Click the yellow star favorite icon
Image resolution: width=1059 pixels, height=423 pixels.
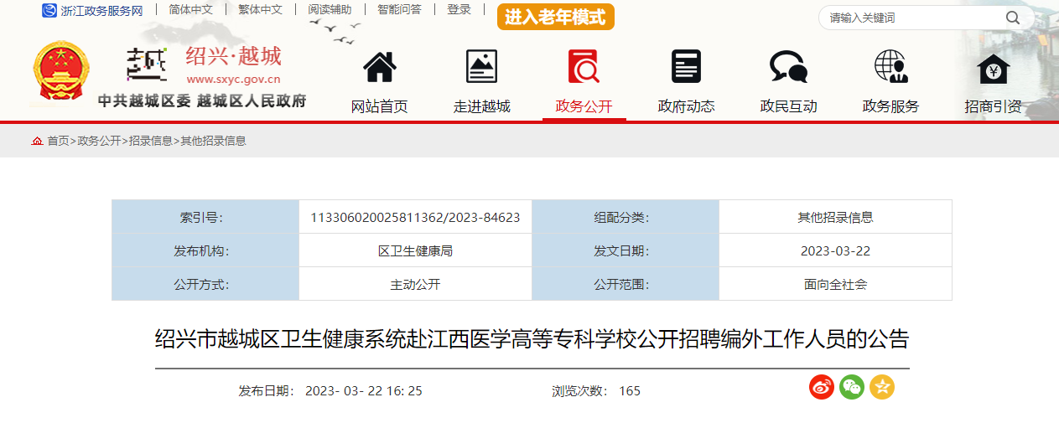point(882,386)
